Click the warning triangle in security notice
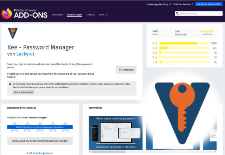Image resolution: width=225 pixels, height=155 pixels. point(10,84)
